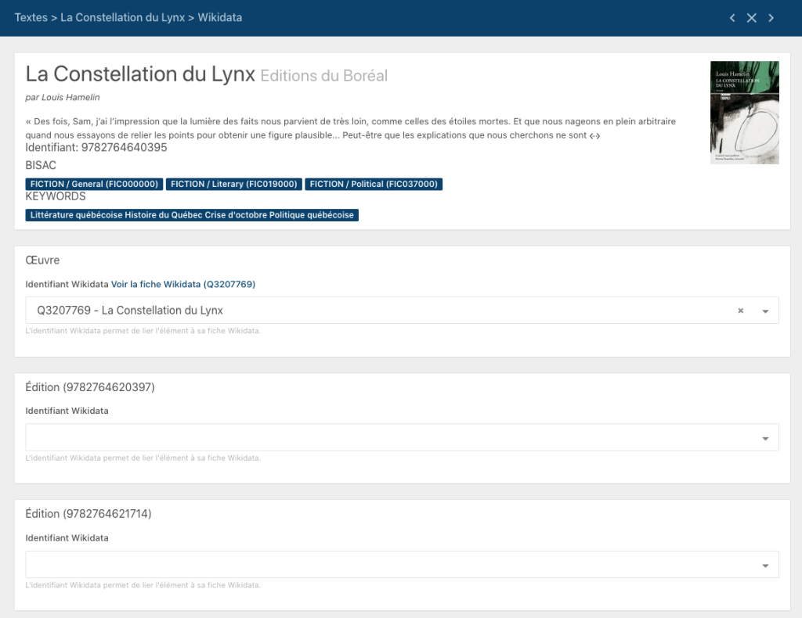Click the Littérature québécoise keywords tag

(192, 215)
